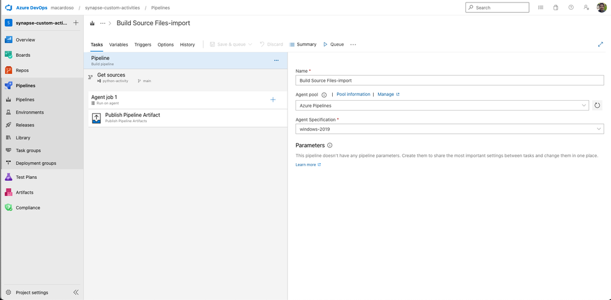Open the Summary view
This screenshot has height=300, width=611.
click(303, 45)
